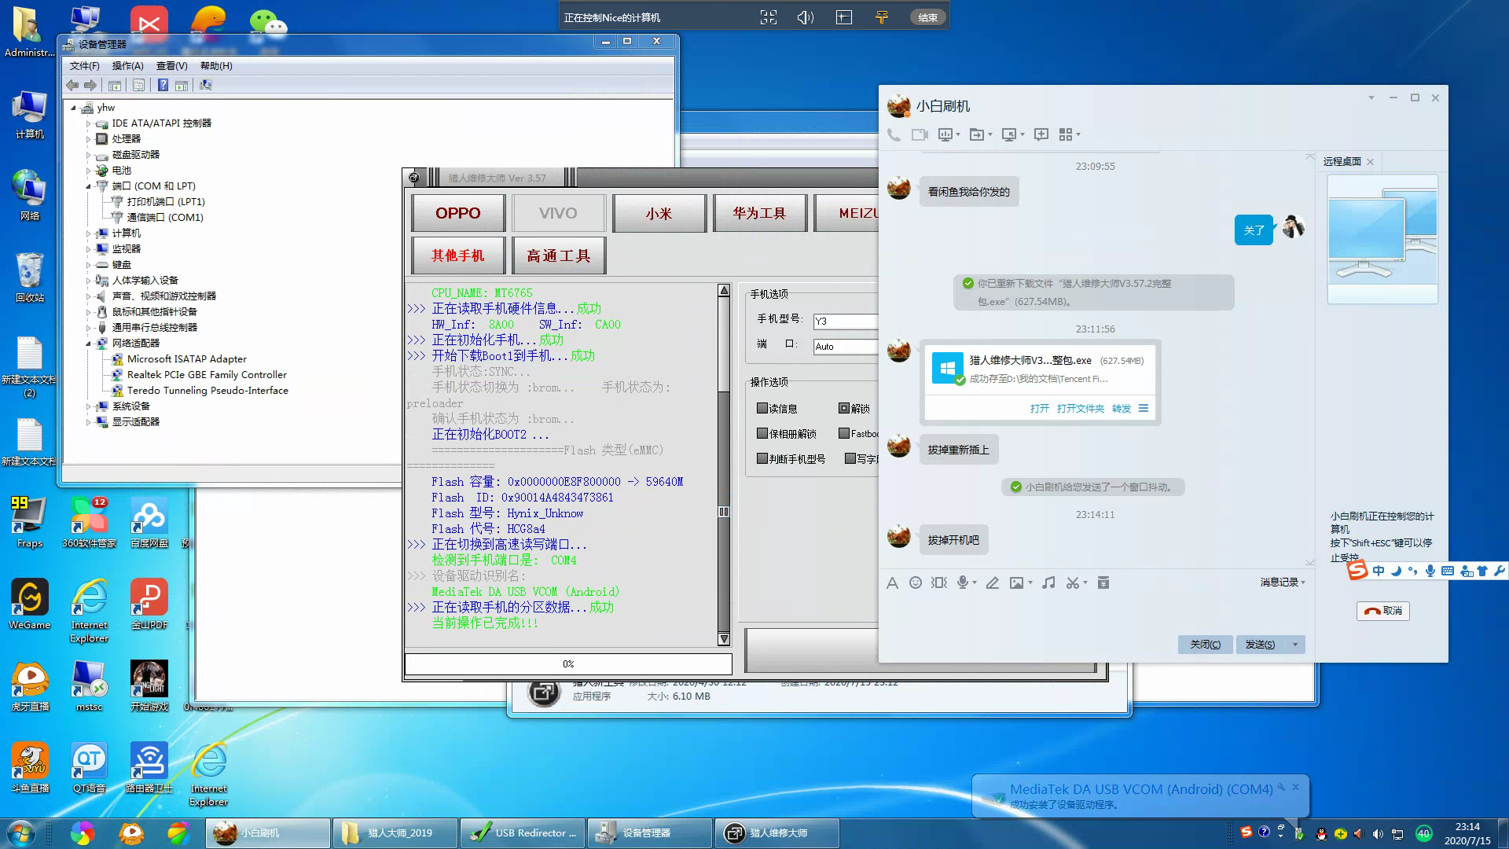Viewport: 1509px width, 849px height.
Task: Click the 解锁 checkbox
Action: [843, 408]
